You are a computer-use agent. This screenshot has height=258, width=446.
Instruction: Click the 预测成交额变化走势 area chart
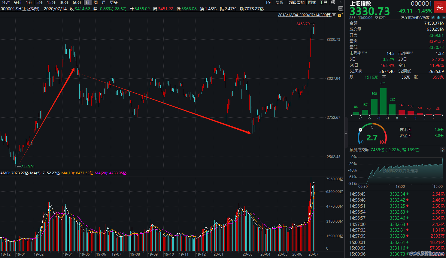pyautogui.click(x=400, y=170)
